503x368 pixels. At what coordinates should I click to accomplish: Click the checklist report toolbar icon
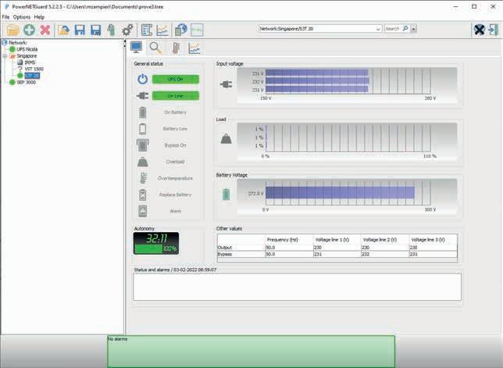[147, 30]
